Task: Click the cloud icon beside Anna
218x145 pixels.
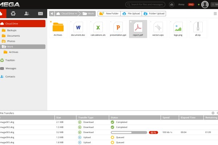Action: pyautogui.click(x=172, y=5)
